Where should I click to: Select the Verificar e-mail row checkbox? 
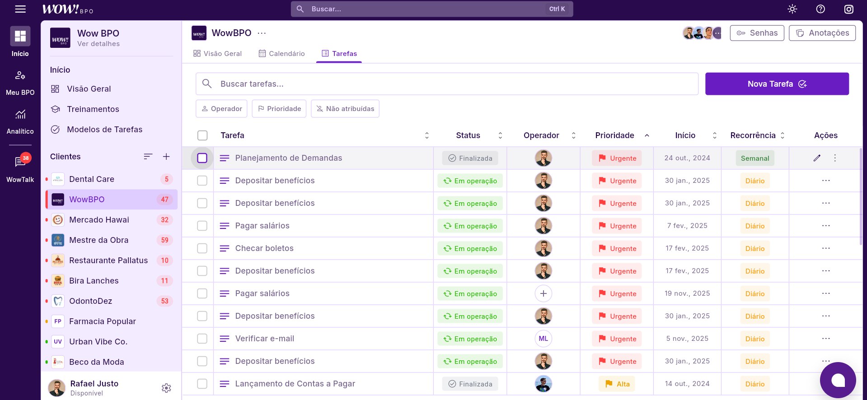point(202,339)
